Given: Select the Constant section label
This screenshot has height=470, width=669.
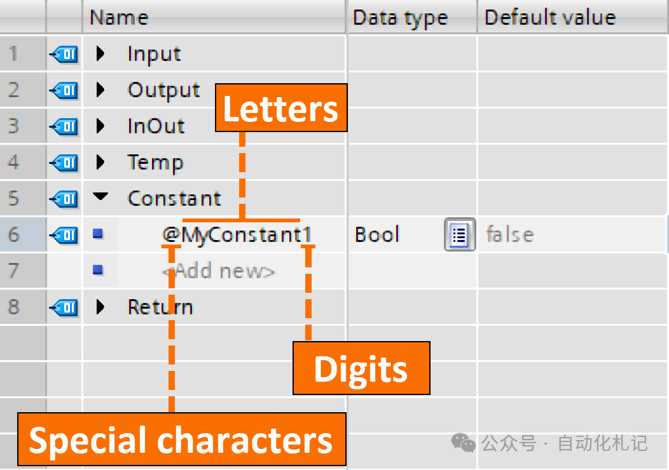Looking at the screenshot, I should 174,199.
